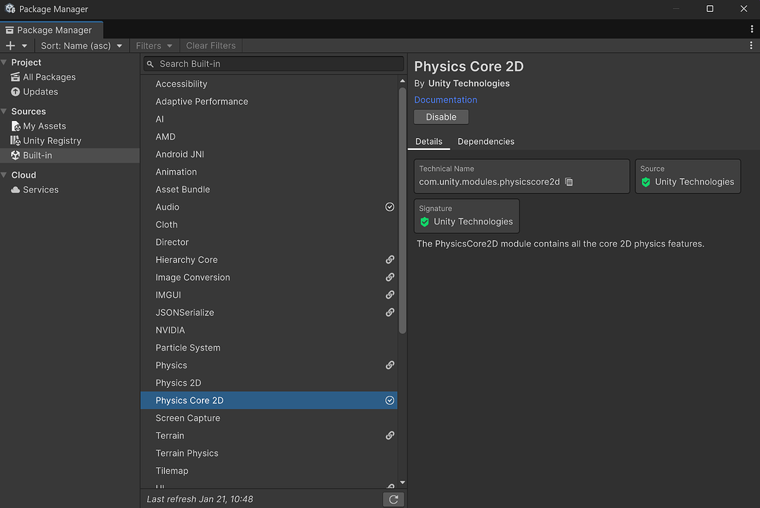Select the Terrain Physics package

click(269, 453)
